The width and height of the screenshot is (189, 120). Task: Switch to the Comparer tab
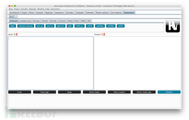(79, 13)
